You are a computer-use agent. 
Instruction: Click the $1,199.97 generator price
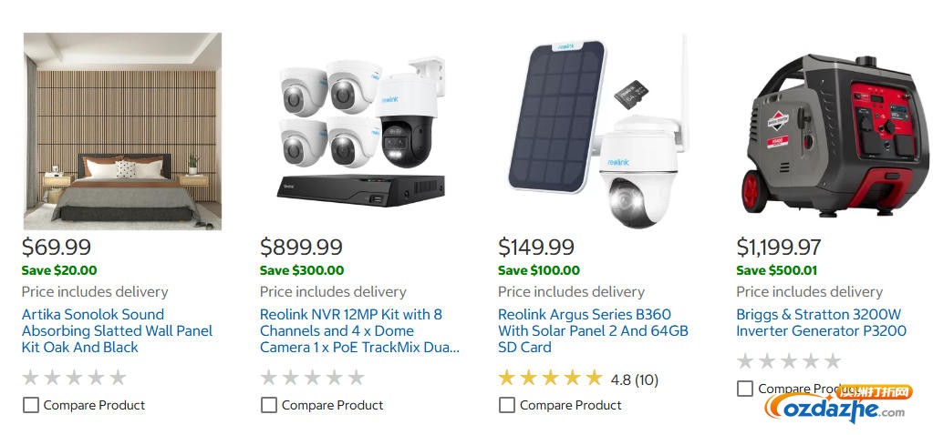(779, 247)
